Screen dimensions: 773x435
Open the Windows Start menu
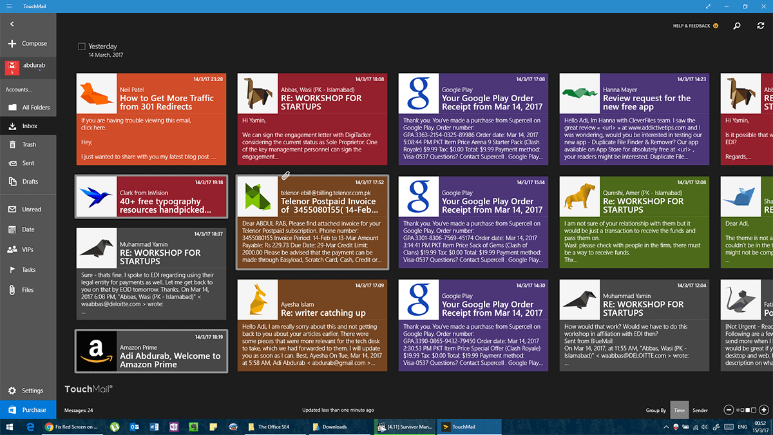click(10, 427)
